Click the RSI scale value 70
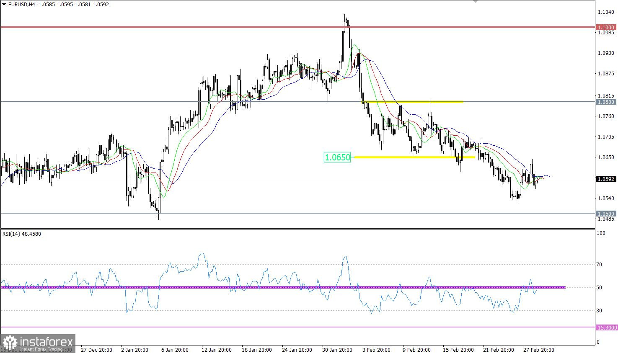This screenshot has width=618, height=353. 599,265
